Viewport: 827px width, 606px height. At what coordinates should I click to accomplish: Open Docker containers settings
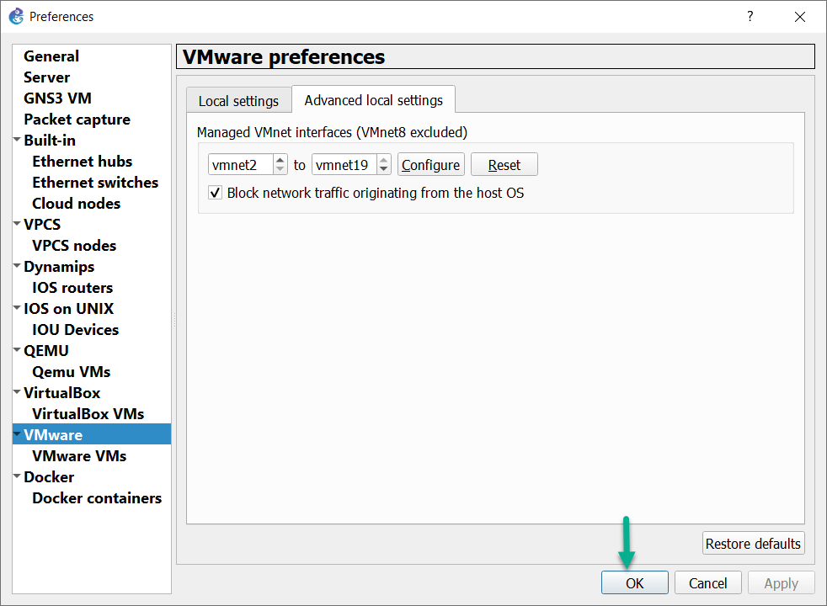coord(97,498)
